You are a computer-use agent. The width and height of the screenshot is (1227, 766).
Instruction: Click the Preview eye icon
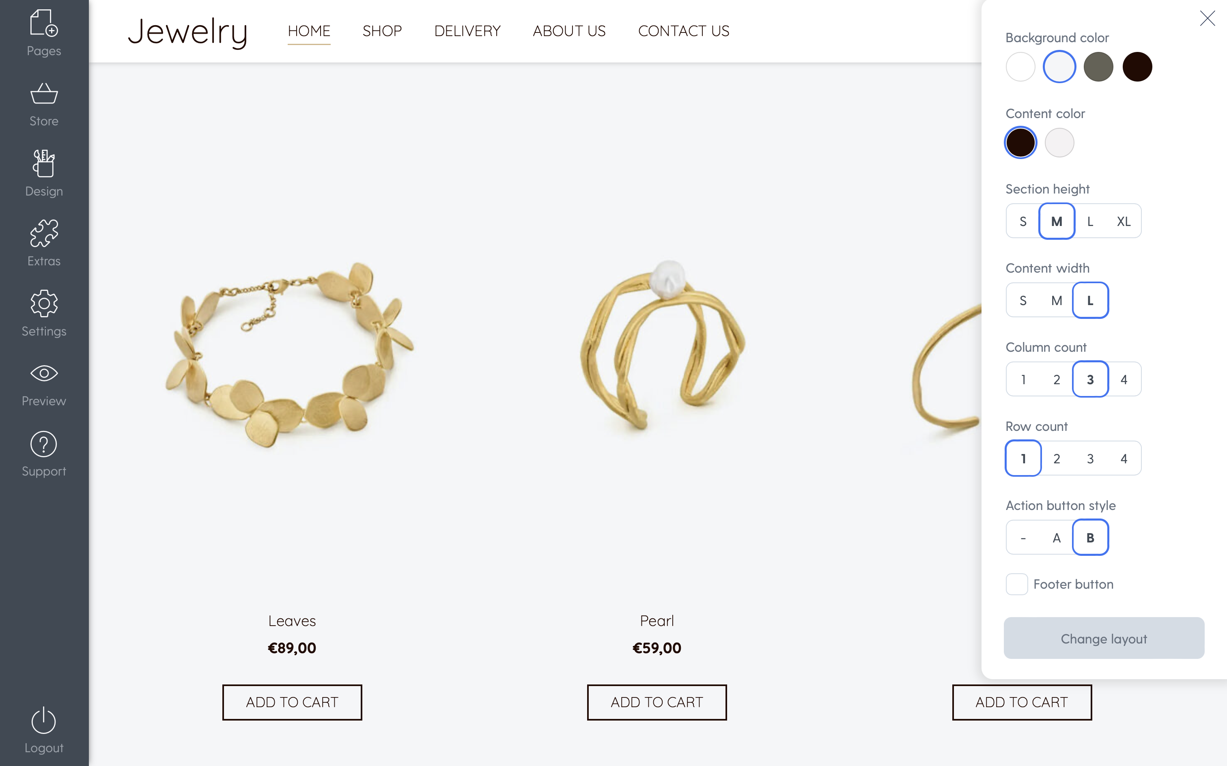[43, 373]
